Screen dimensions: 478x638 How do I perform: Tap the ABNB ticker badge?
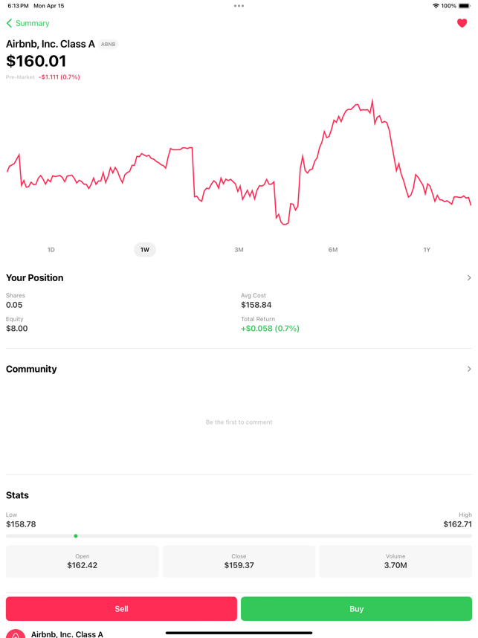(109, 44)
